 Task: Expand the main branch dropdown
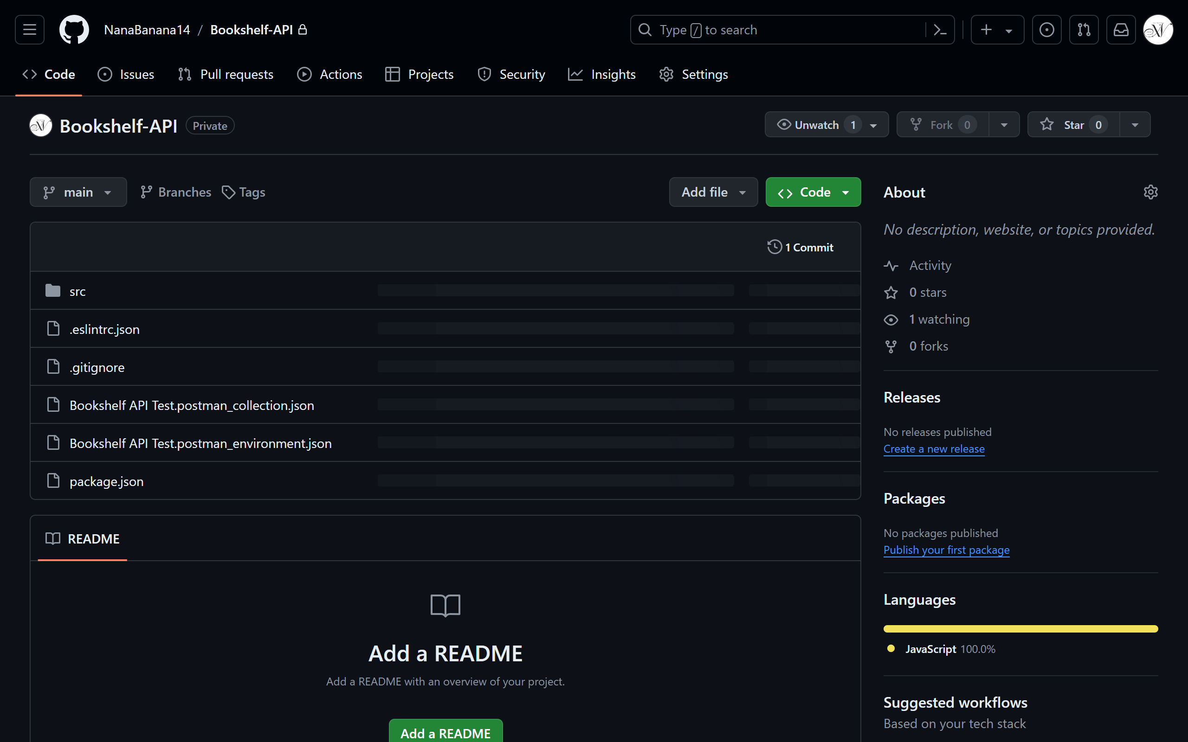(x=78, y=192)
